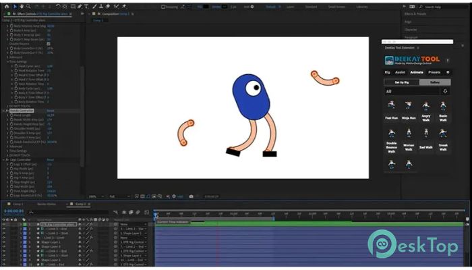Select the Rectangle shape tool
This screenshot has height=270, width=472.
tap(73, 6)
